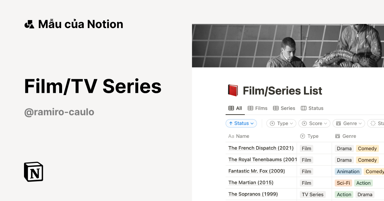
Task: Expand the ascending Status sort options
Action: [241, 123]
